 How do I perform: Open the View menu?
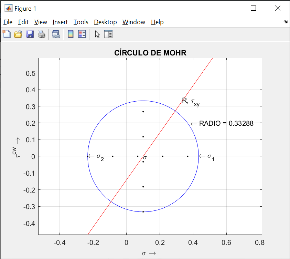(x=41, y=22)
